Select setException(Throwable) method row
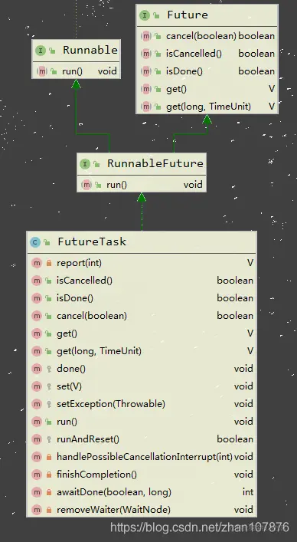 click(x=142, y=404)
